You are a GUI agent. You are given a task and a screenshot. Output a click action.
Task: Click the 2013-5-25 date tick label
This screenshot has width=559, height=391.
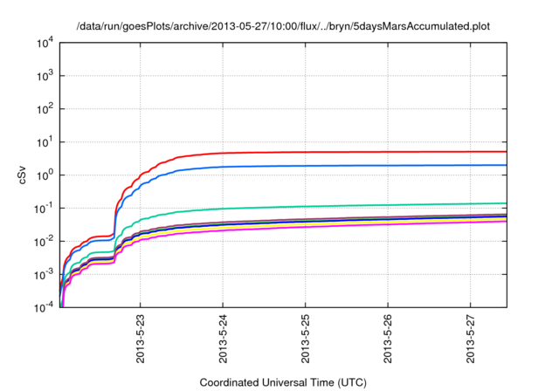(306, 339)
